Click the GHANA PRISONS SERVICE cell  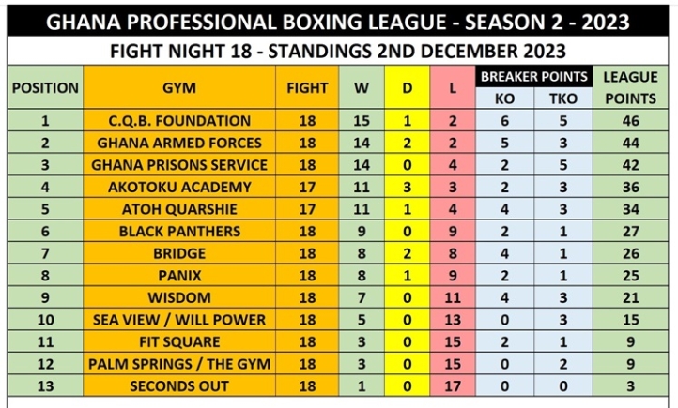(178, 165)
